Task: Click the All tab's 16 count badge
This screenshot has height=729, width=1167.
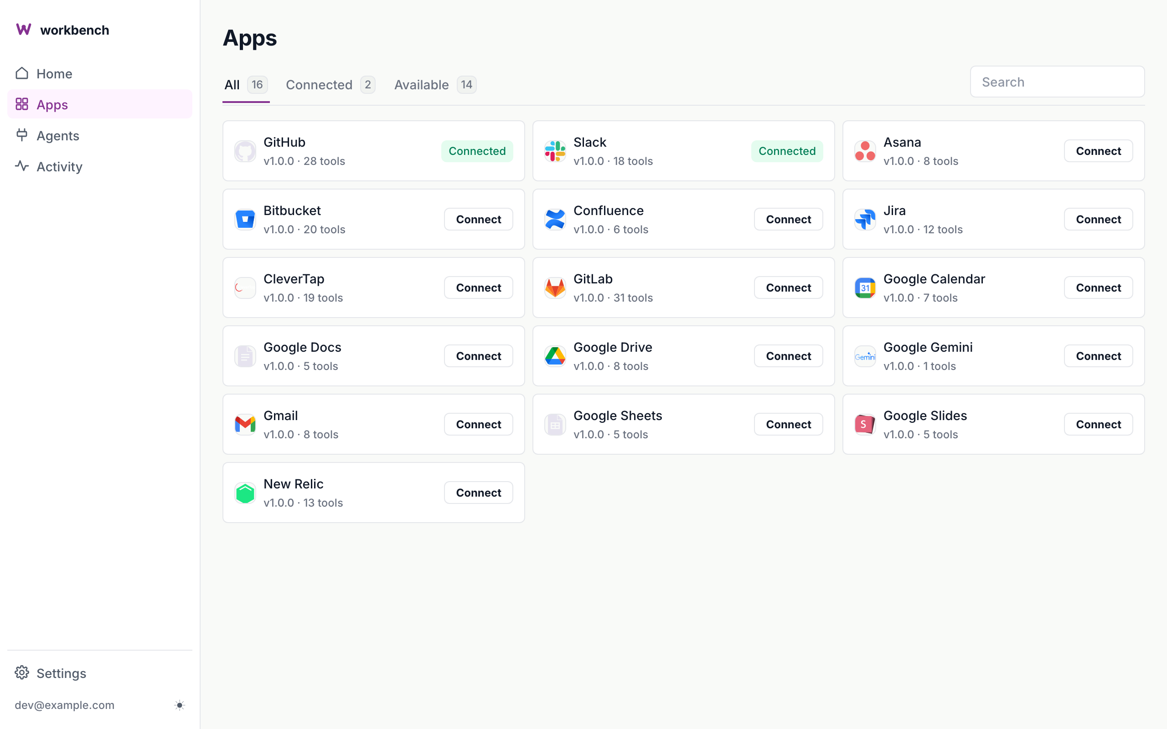Action: pos(257,85)
